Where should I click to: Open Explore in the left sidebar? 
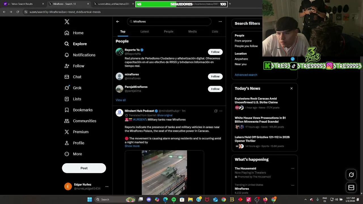point(75,44)
